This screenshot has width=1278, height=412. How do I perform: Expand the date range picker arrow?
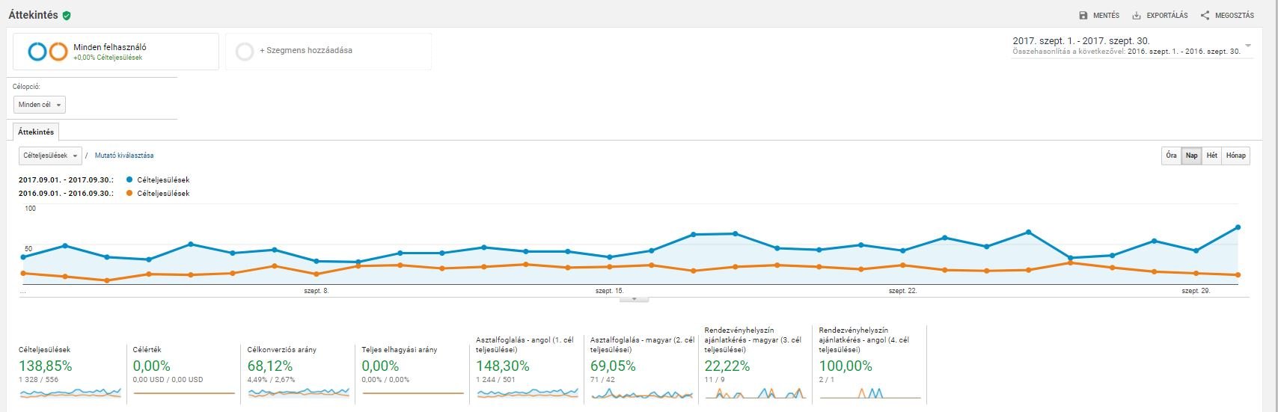pyautogui.click(x=1248, y=46)
